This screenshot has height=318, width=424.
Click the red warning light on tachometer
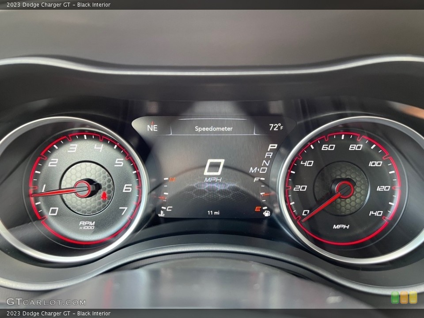coord(104,195)
